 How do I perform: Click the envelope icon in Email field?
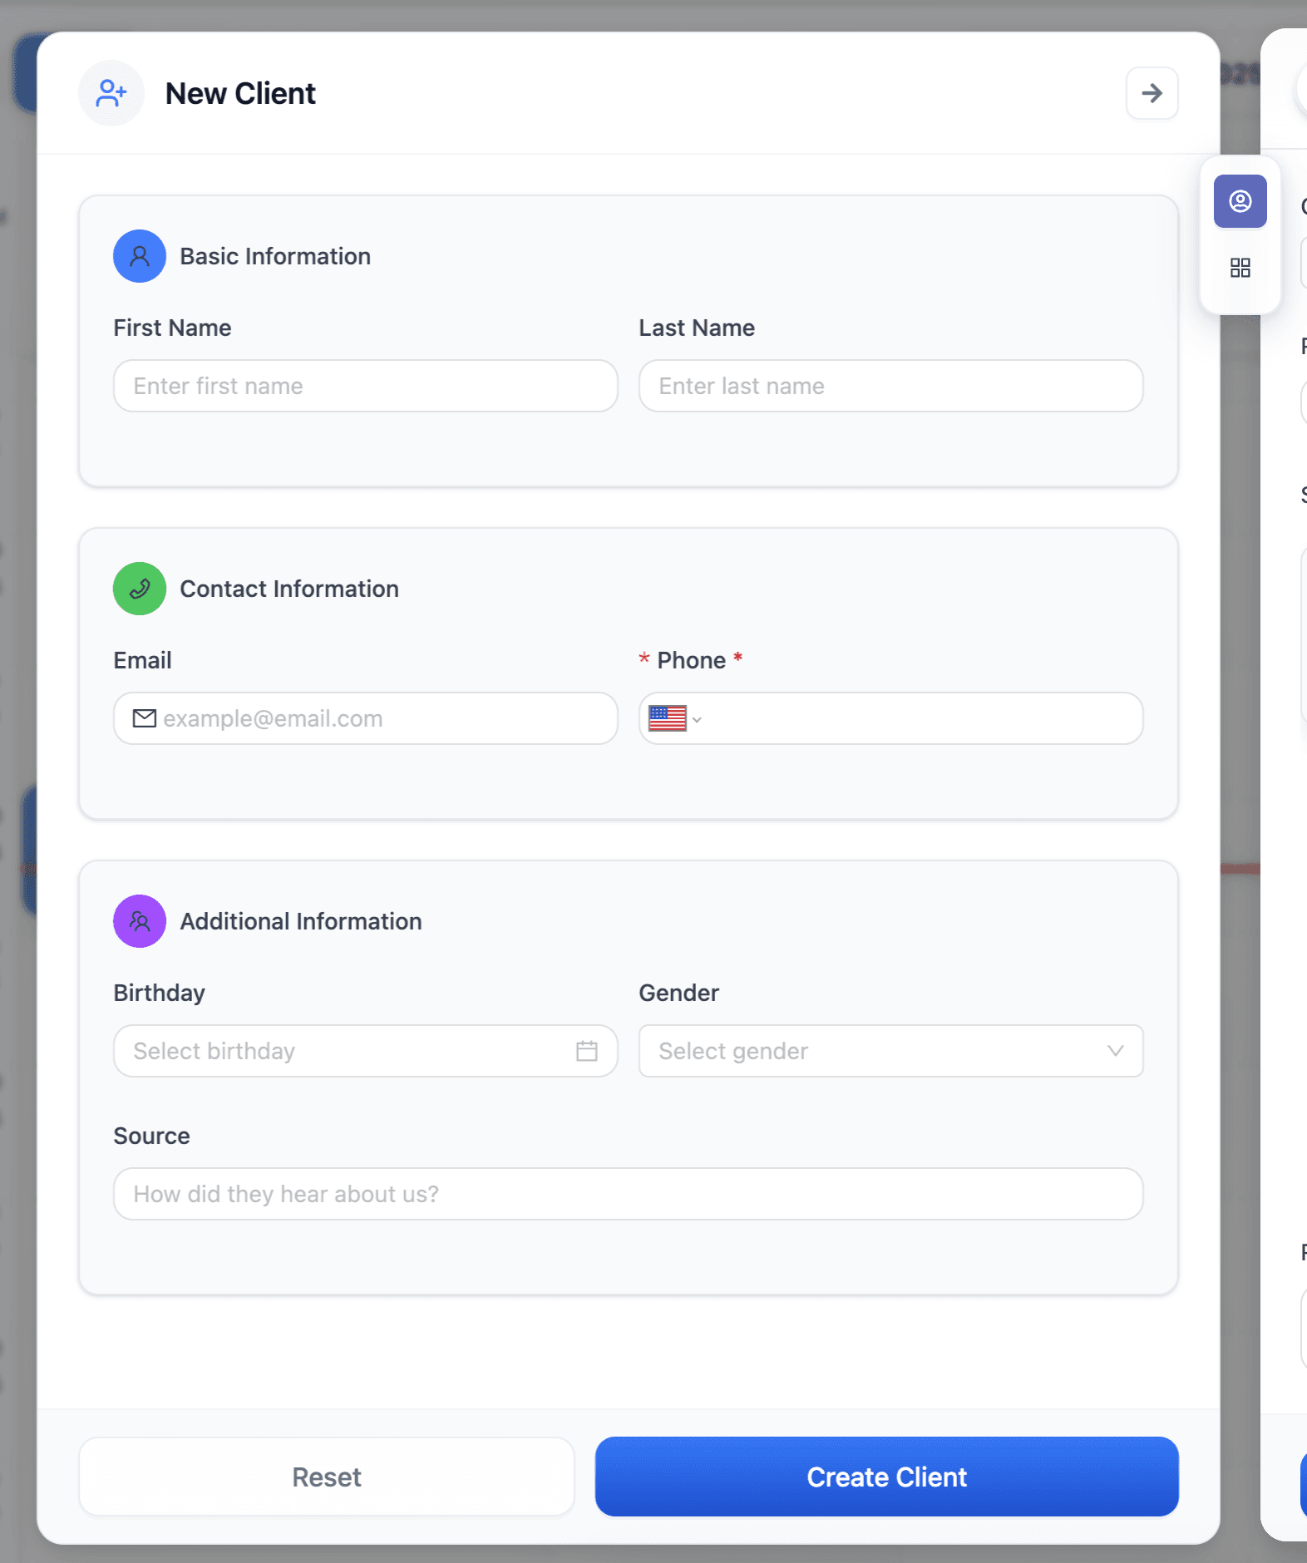pos(145,718)
